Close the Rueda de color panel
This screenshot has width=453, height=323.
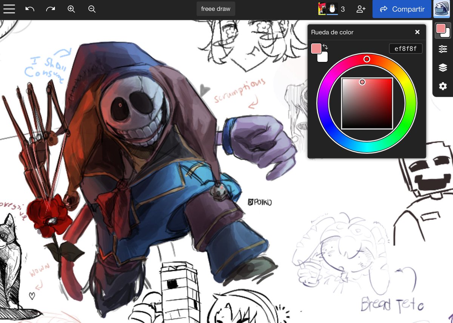[417, 32]
